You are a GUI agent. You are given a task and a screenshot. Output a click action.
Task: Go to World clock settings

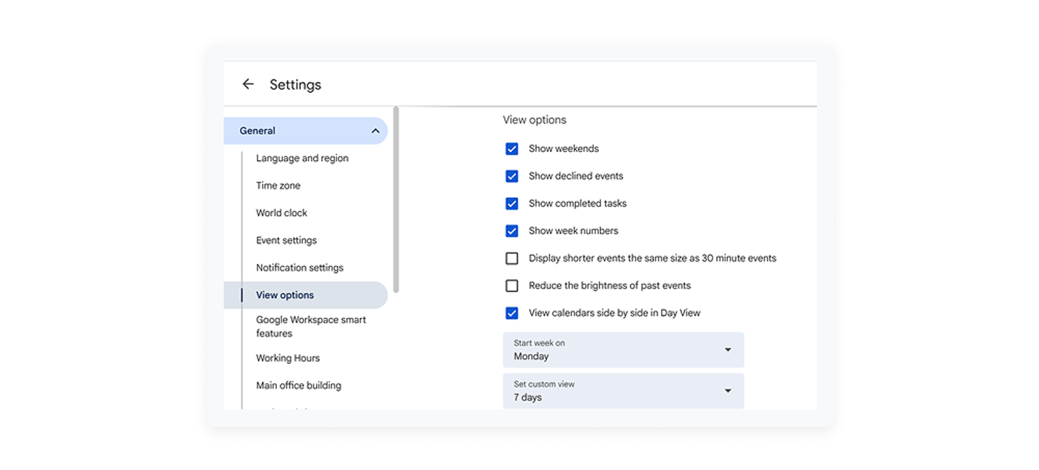(x=281, y=213)
